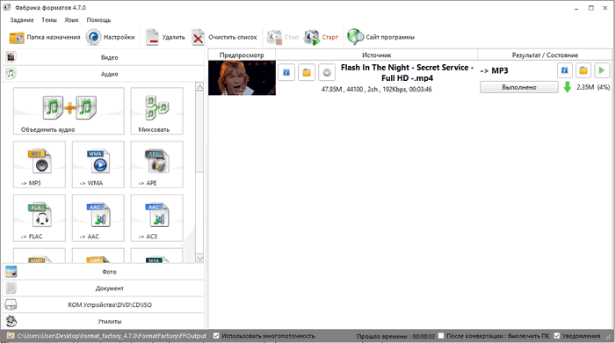Open the Миксовать audio mixer tool
The width and height of the screenshot is (615, 343).
[x=157, y=111]
